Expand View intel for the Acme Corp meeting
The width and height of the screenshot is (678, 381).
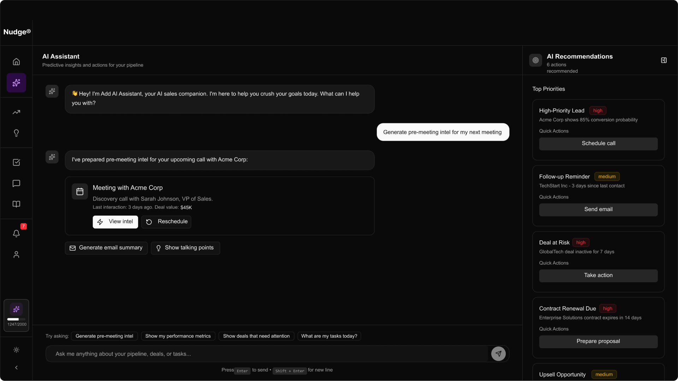click(x=115, y=222)
